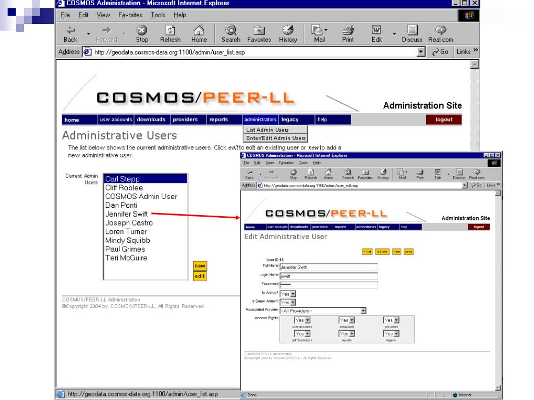Open administrators access rights dropdown
The image size is (534, 400).
[x=302, y=334]
